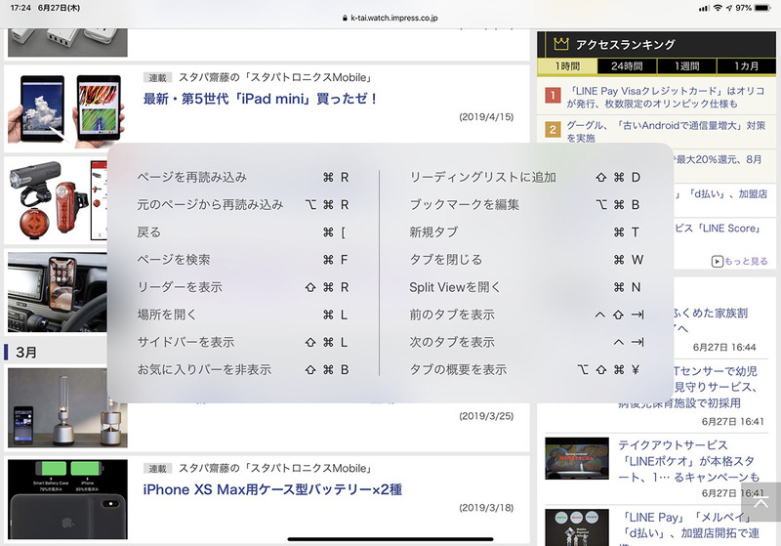Tap the Wi-Fi icon in status bar
781x546 pixels.
[718, 8]
